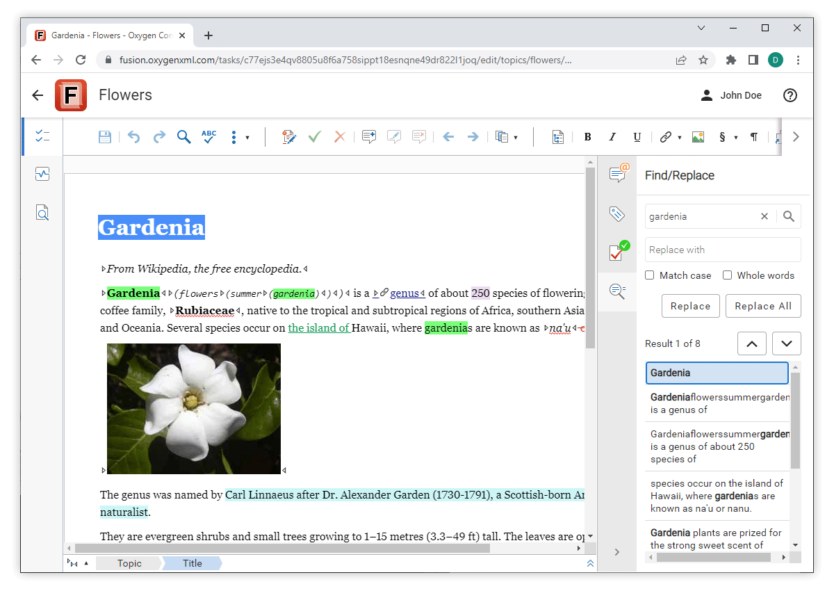Insert an image

click(x=698, y=137)
